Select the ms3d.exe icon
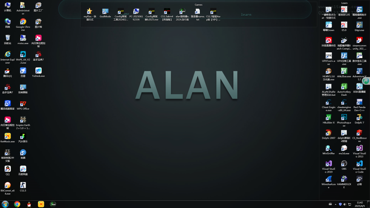The image size is (370, 208). click(x=344, y=150)
